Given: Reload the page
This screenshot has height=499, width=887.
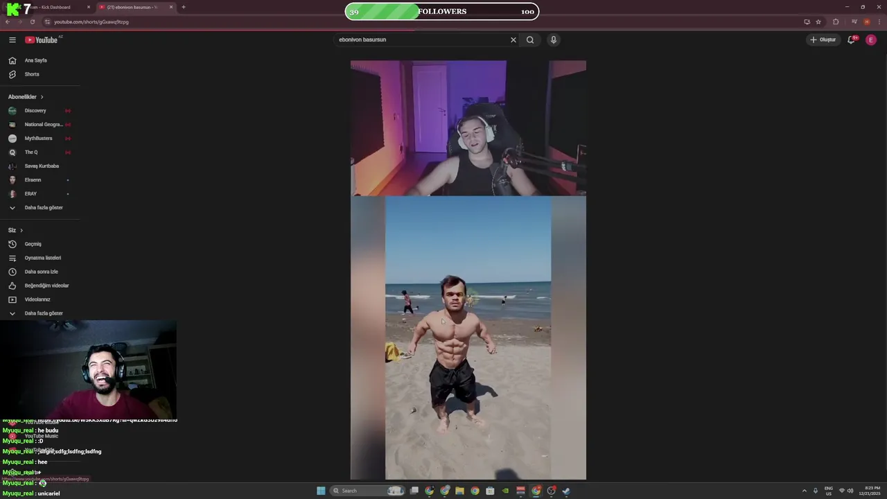Looking at the screenshot, I should tap(32, 21).
